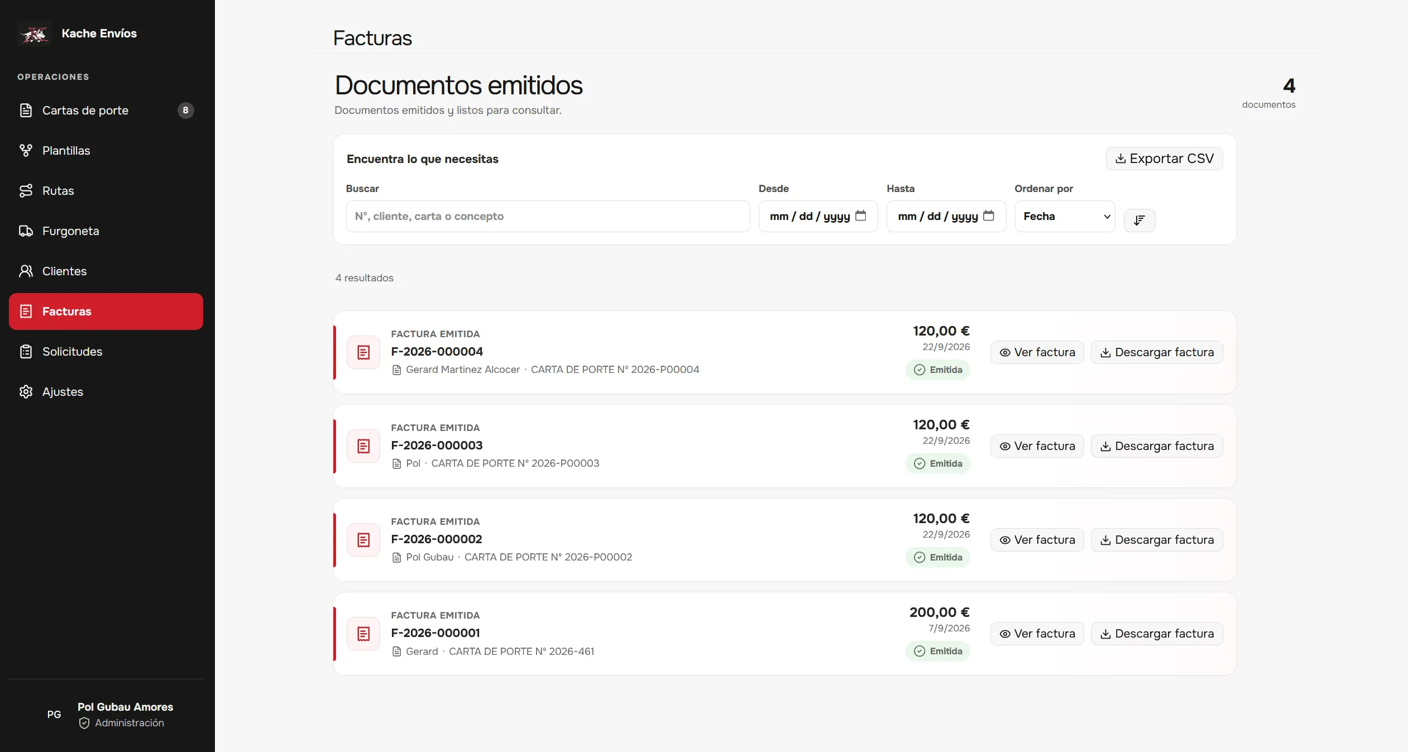Click the invoice icon for F-2026-000004

363,352
